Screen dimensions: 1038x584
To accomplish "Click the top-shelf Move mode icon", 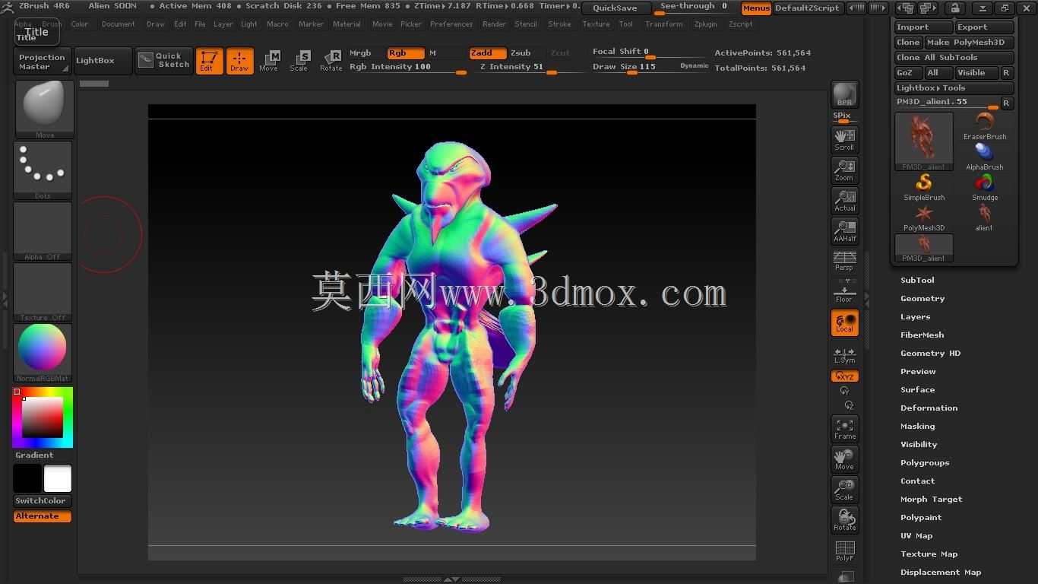I will click(269, 61).
